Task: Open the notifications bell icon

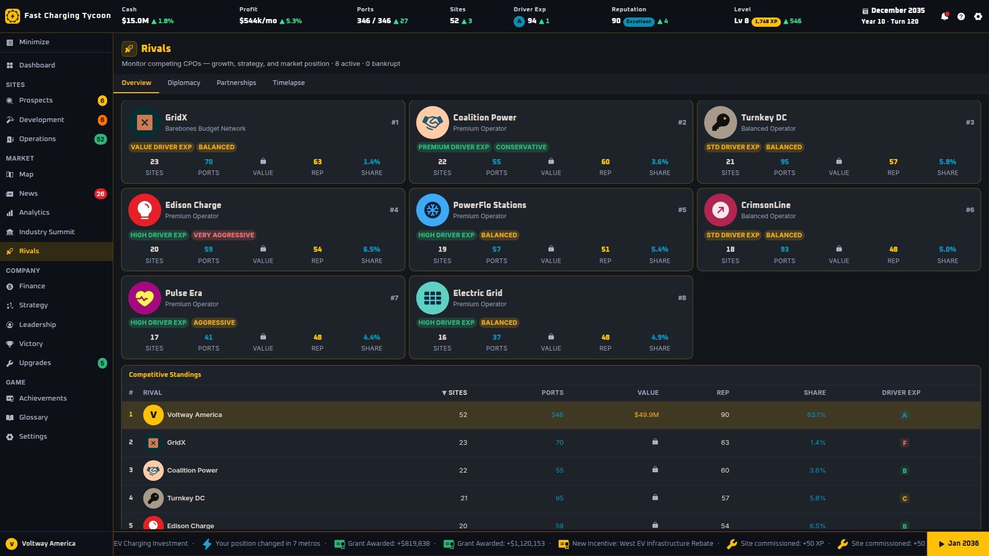Action: click(944, 16)
